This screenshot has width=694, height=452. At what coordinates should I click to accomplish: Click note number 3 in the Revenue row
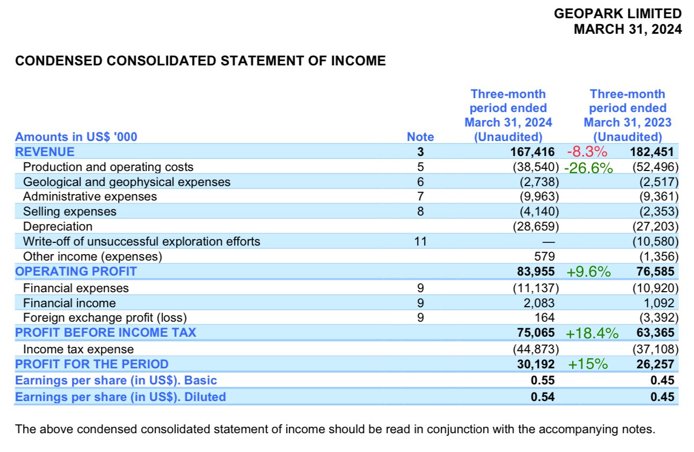[x=420, y=152]
